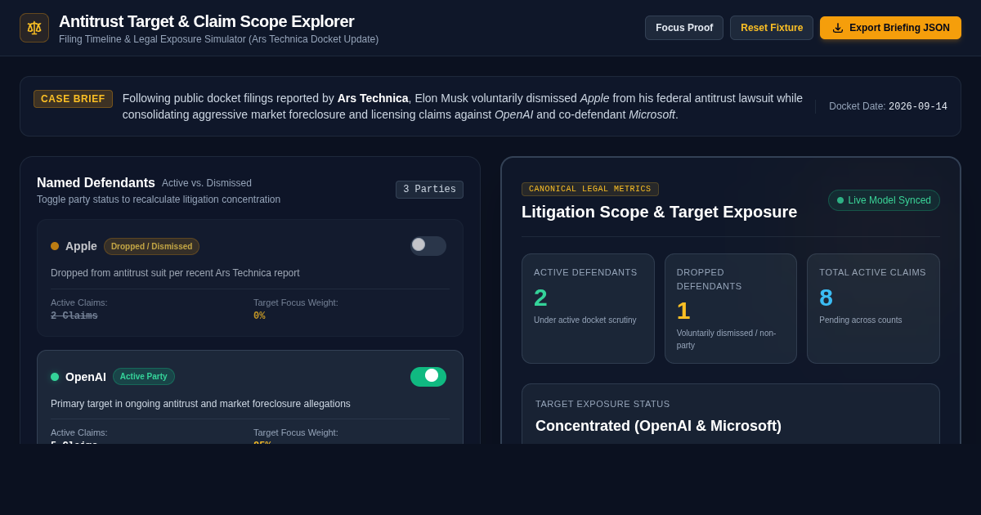The width and height of the screenshot is (981, 515).
Task: Click the amber status dot beside Apple
Action: pyautogui.click(x=55, y=246)
